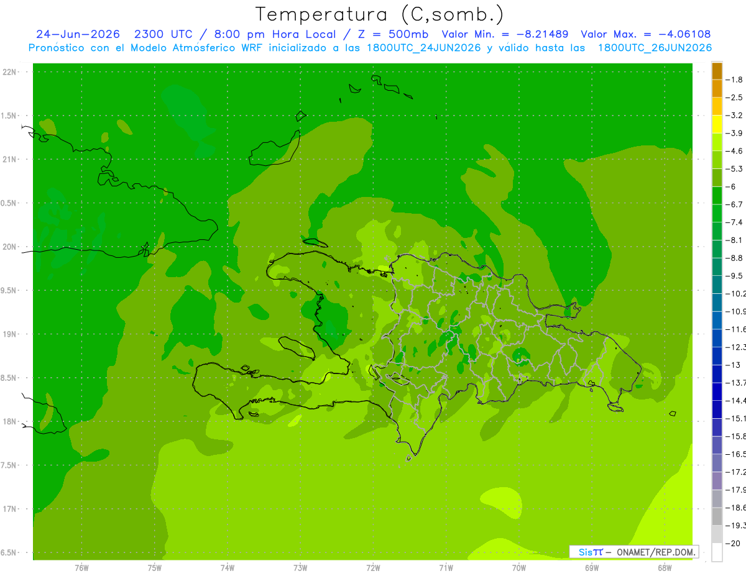
Task: Click the '68W' longitude label
Action: [665, 568]
